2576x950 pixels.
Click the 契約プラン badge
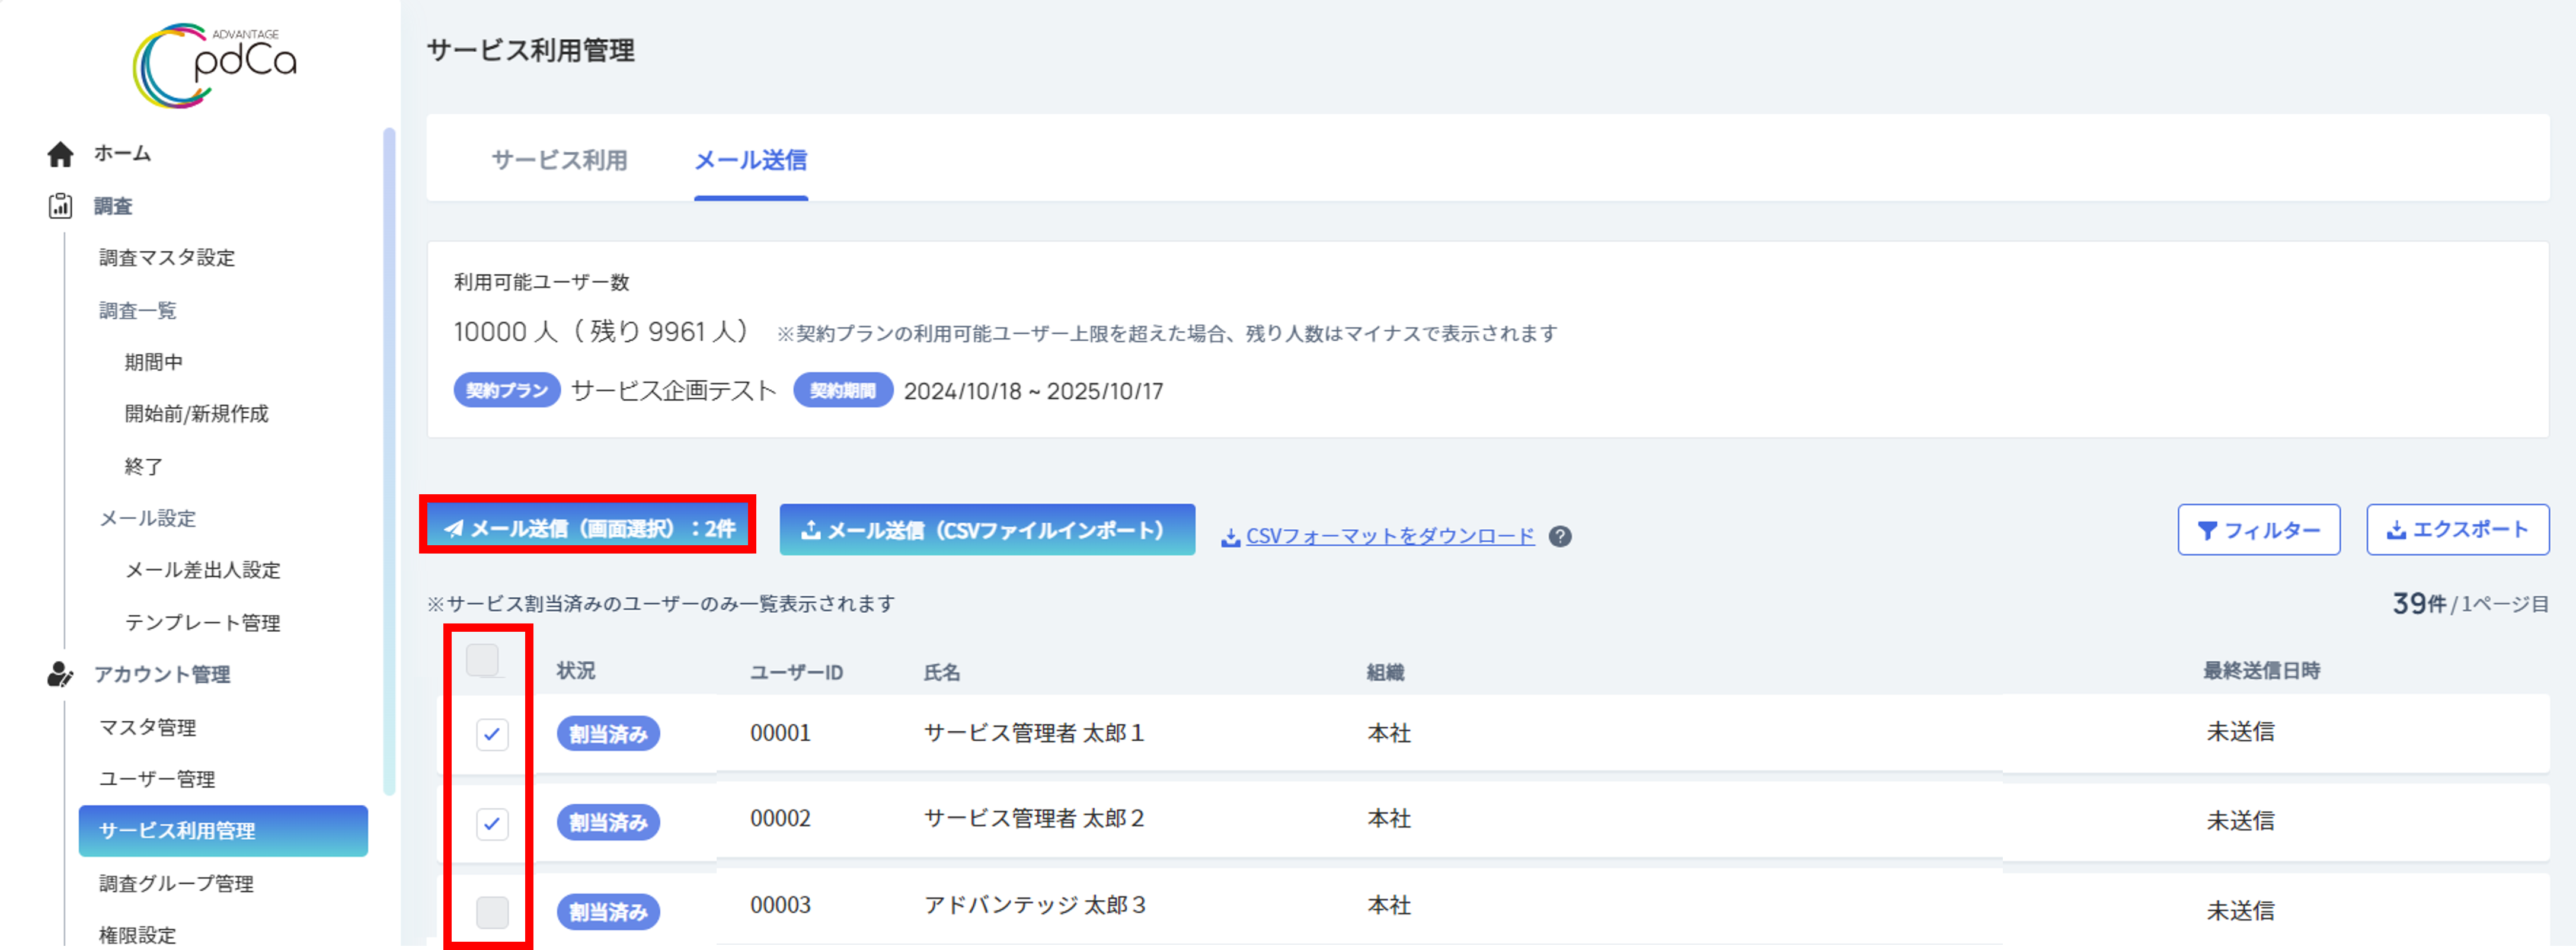point(506,391)
